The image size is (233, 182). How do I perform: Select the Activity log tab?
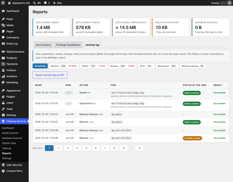click(x=92, y=45)
